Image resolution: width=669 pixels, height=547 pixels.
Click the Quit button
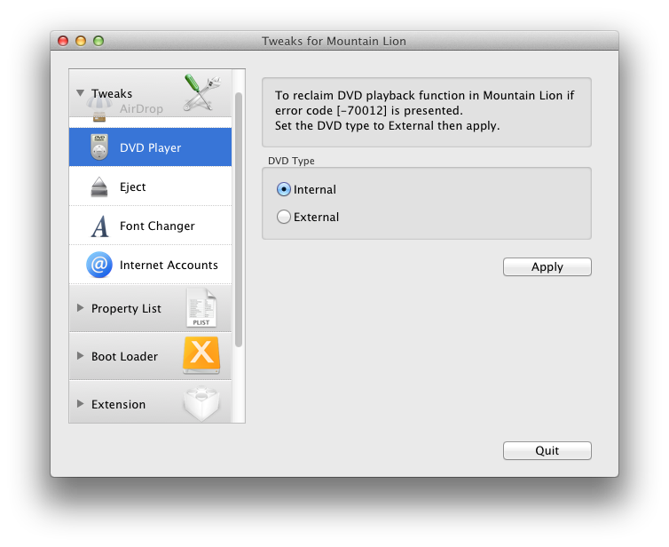(x=547, y=450)
